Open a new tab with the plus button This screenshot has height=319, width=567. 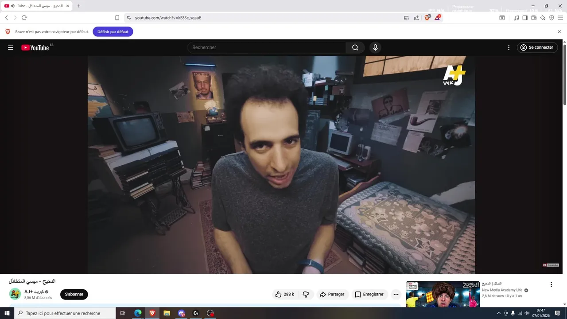pos(78,6)
